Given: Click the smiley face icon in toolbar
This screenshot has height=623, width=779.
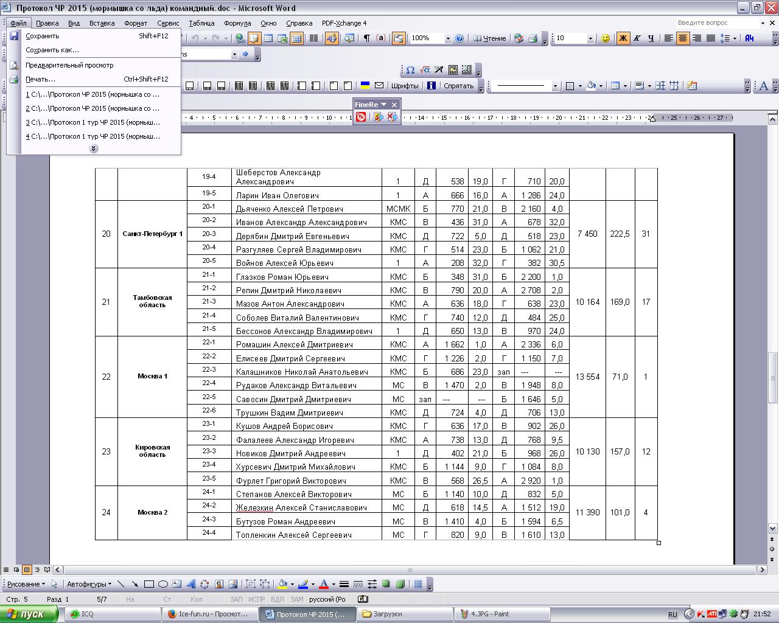Looking at the screenshot, I should 605,38.
